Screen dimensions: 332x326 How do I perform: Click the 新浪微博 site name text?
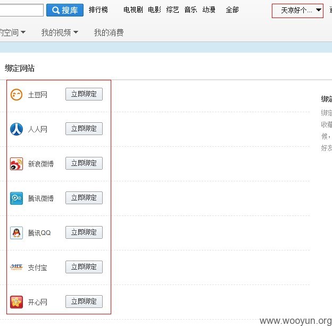(x=40, y=164)
